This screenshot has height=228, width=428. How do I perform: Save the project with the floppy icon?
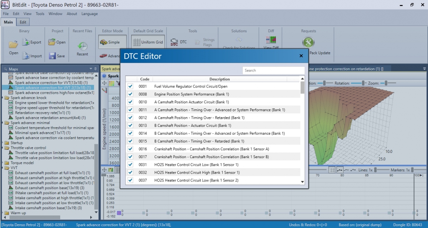pos(52,56)
